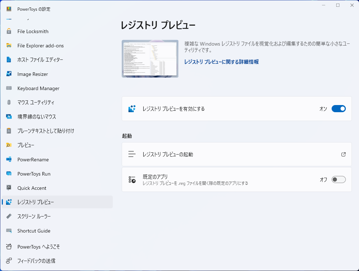This screenshot has width=359, height=271.
Task: Open Keyboard Manager settings
Action: [38, 88]
